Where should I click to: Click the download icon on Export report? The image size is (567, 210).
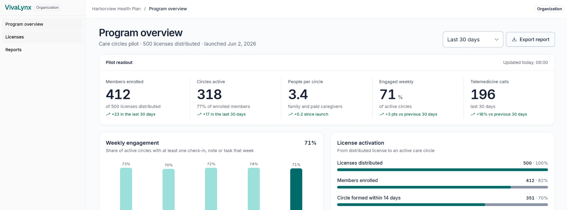(x=514, y=39)
